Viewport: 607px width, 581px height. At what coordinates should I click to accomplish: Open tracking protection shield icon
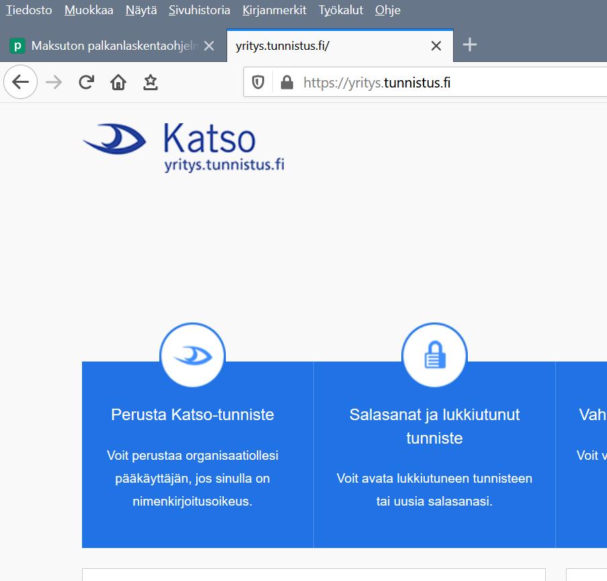[x=258, y=82]
